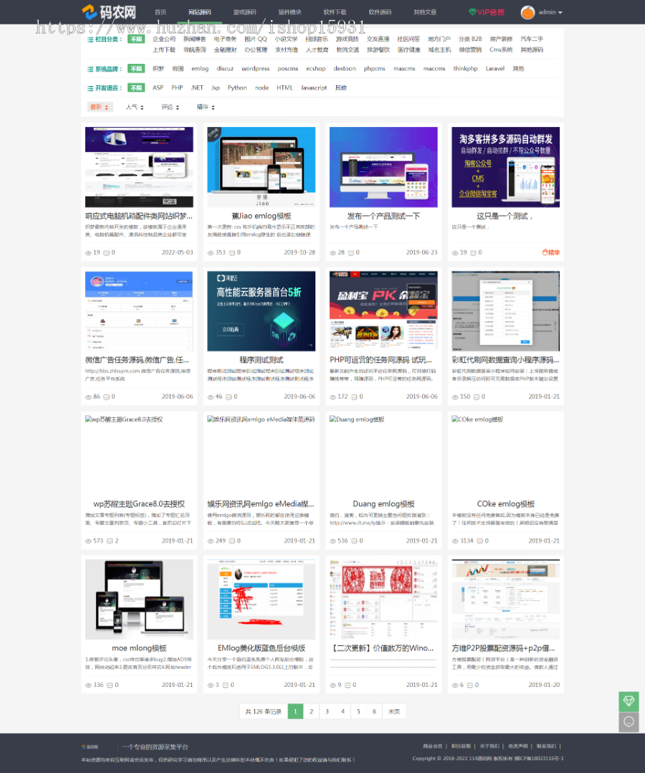Filter language by Python
The width and height of the screenshot is (645, 773).
(237, 87)
